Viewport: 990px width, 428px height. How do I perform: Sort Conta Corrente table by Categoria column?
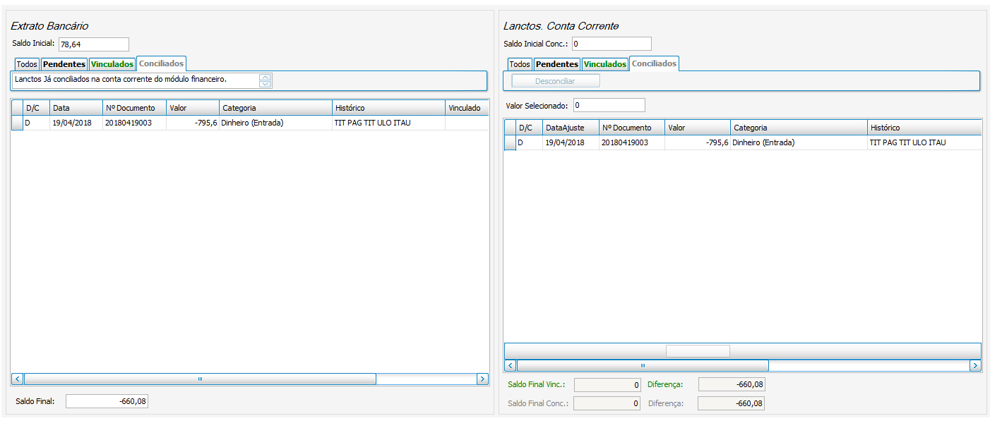pos(799,128)
